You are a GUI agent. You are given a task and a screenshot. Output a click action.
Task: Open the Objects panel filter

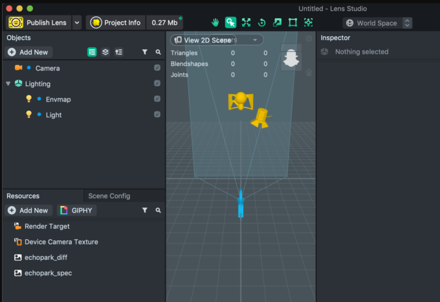pyautogui.click(x=145, y=52)
